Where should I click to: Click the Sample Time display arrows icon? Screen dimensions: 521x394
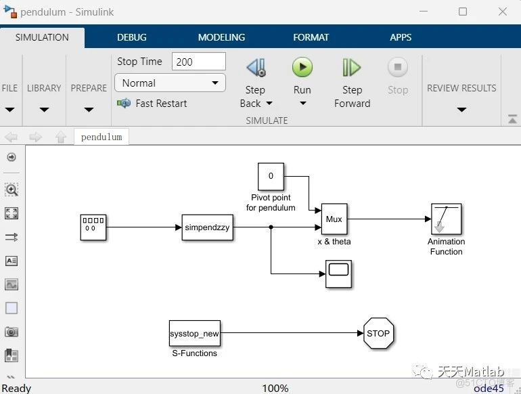[12, 237]
